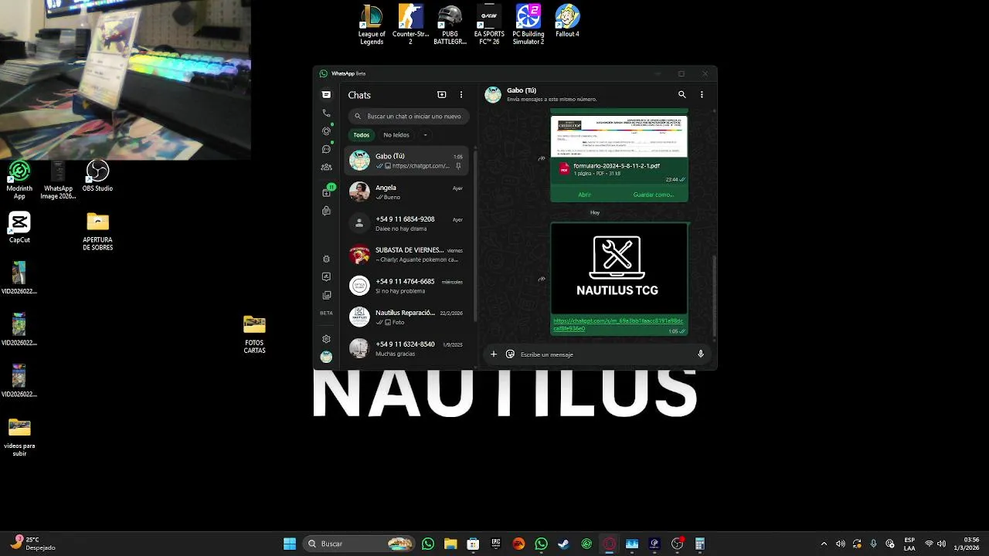Click the feedback pencil icon in WhatsApp sidebar

[x=326, y=276]
